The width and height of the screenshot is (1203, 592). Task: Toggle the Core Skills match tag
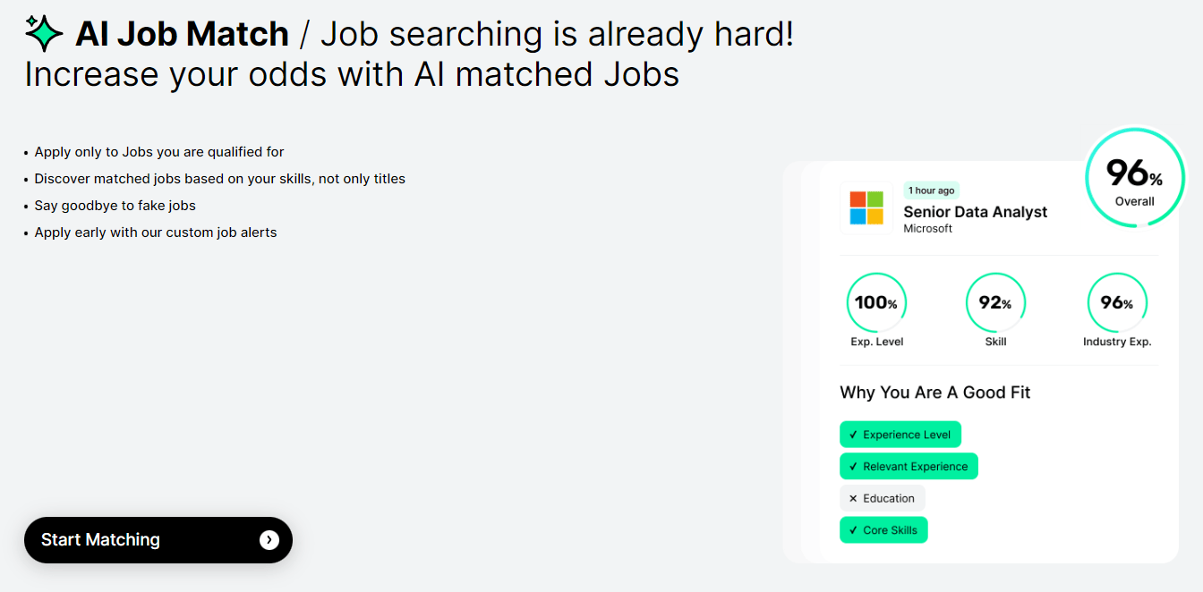click(x=883, y=529)
